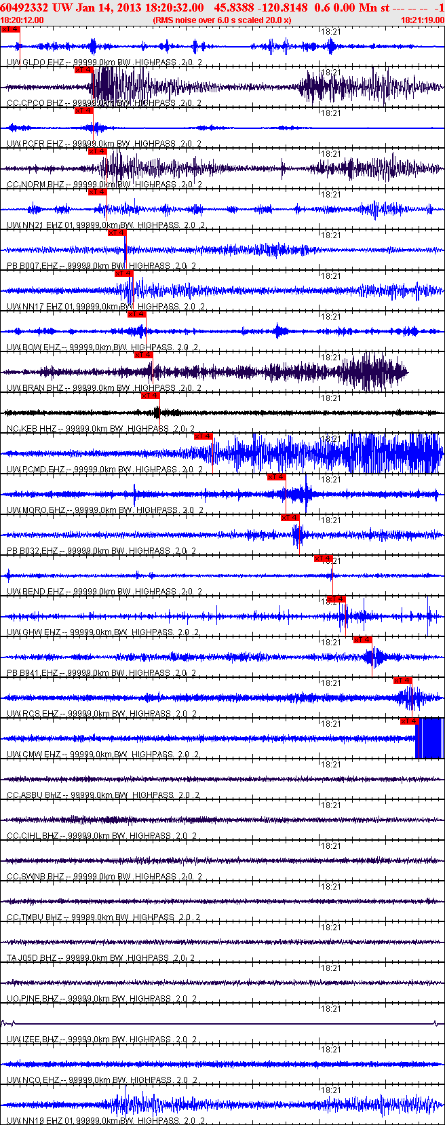
Task: Select the red pick marker on PCFR trace
Action: 83,111
